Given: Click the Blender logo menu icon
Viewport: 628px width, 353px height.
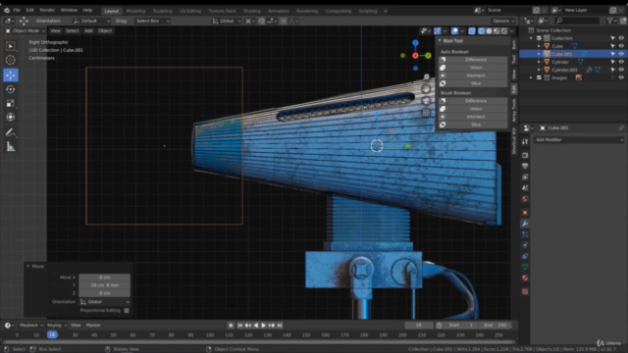Looking at the screenshot, I should [7, 10].
